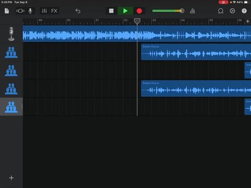Tap bar 49 on the ruler
251x188 pixels.
coord(40,20)
